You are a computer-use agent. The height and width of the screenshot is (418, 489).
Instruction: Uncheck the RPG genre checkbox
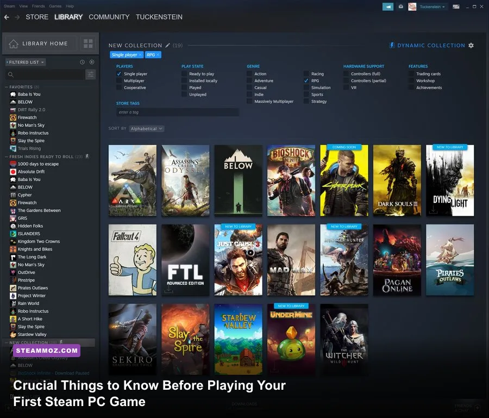click(306, 81)
